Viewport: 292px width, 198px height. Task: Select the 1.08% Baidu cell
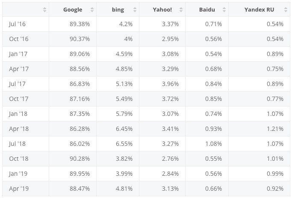point(213,144)
